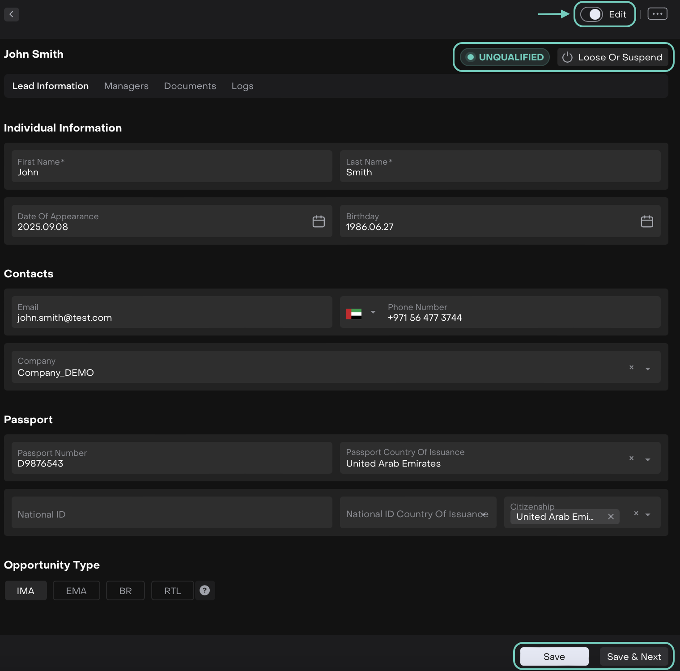680x671 pixels.
Task: Click into the National ID input field
Action: (x=172, y=514)
